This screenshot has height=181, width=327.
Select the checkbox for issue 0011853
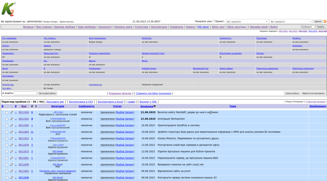click(7, 132)
